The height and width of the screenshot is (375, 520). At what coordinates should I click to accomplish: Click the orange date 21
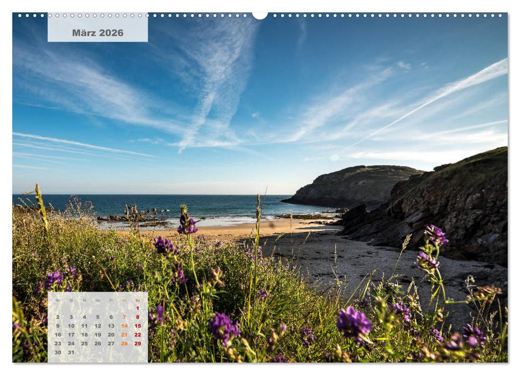pos(125,335)
